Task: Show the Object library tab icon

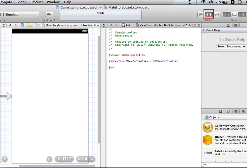Action: click(x=235, y=111)
